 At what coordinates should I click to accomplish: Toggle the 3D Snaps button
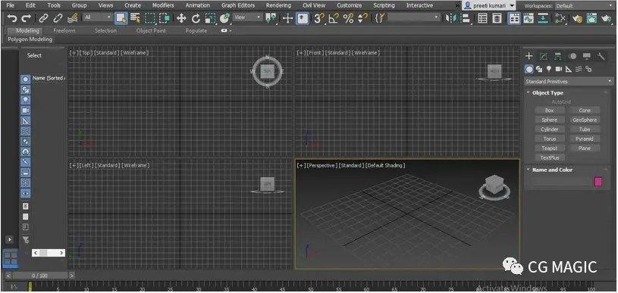click(318, 18)
